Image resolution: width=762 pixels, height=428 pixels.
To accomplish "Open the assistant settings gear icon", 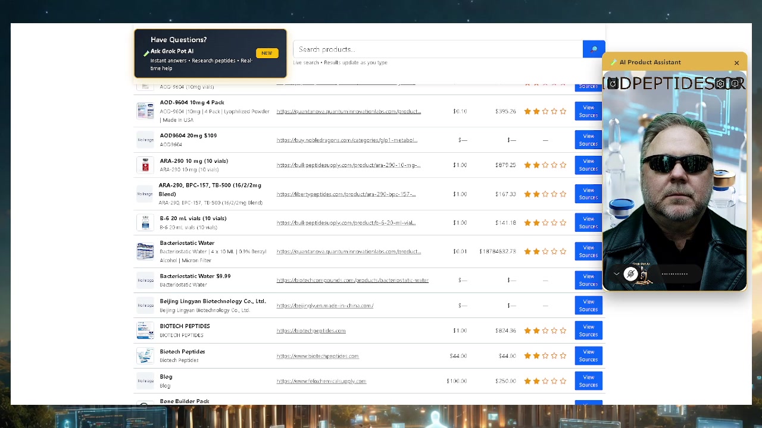I will point(720,84).
